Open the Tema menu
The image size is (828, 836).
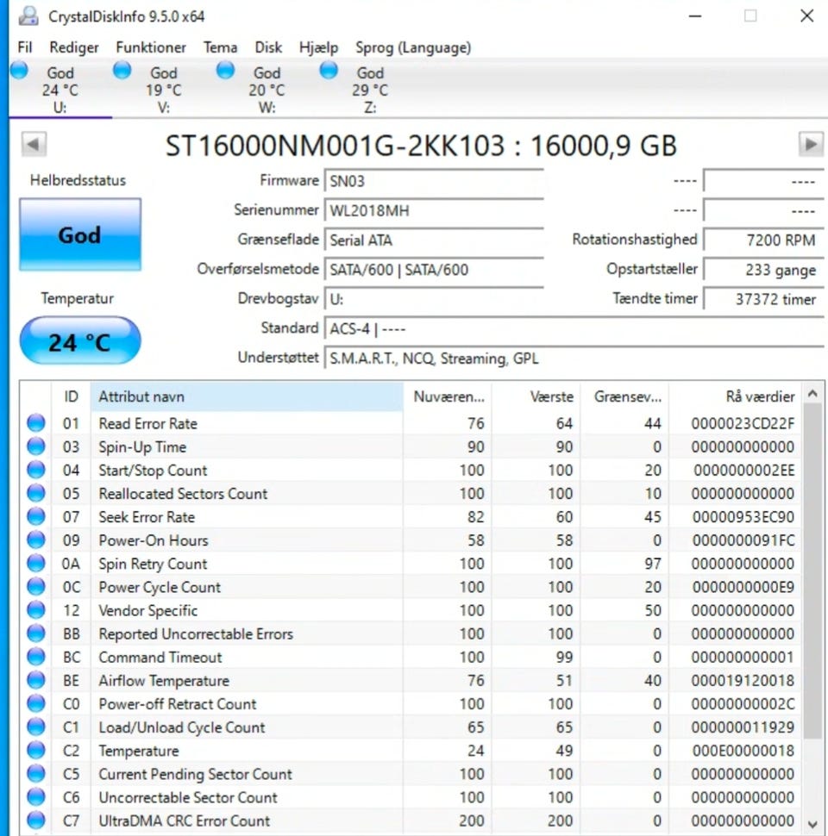220,47
